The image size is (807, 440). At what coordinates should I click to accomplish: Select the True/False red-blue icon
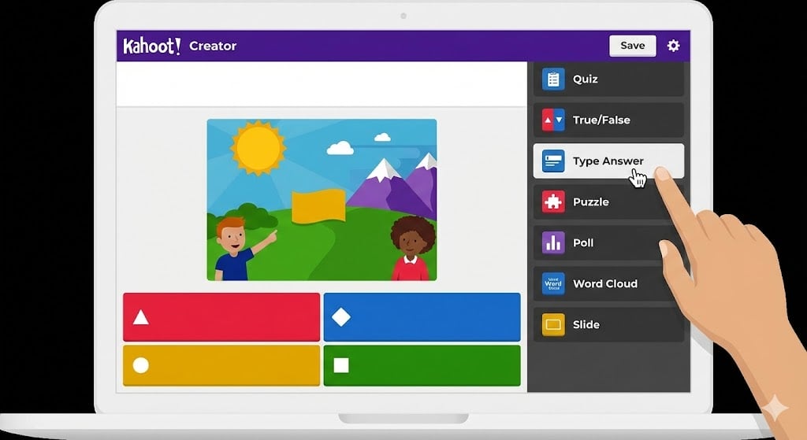pyautogui.click(x=553, y=120)
